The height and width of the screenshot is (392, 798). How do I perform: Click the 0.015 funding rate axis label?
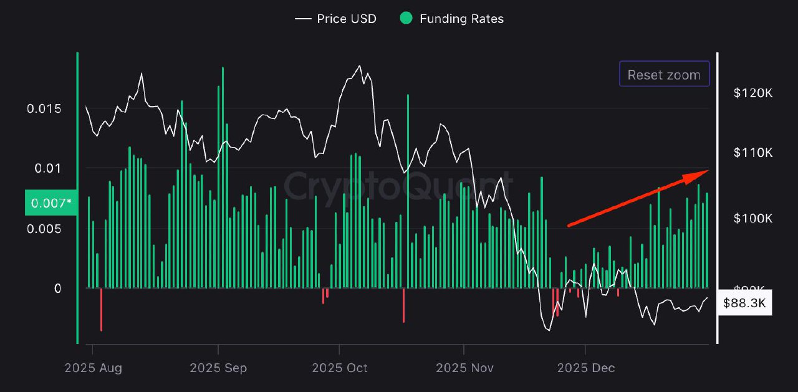click(x=44, y=109)
